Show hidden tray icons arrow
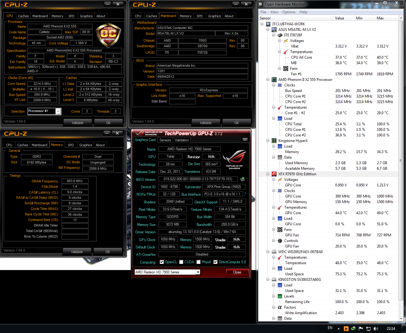 338,329
